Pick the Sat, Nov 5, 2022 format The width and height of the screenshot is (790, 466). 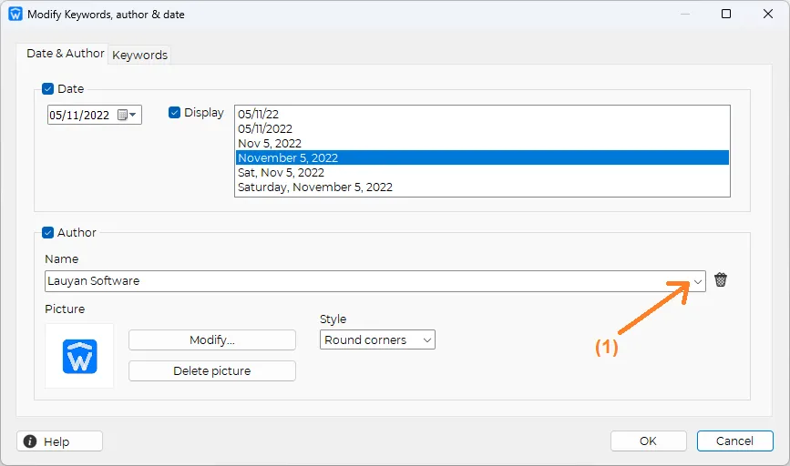click(482, 173)
